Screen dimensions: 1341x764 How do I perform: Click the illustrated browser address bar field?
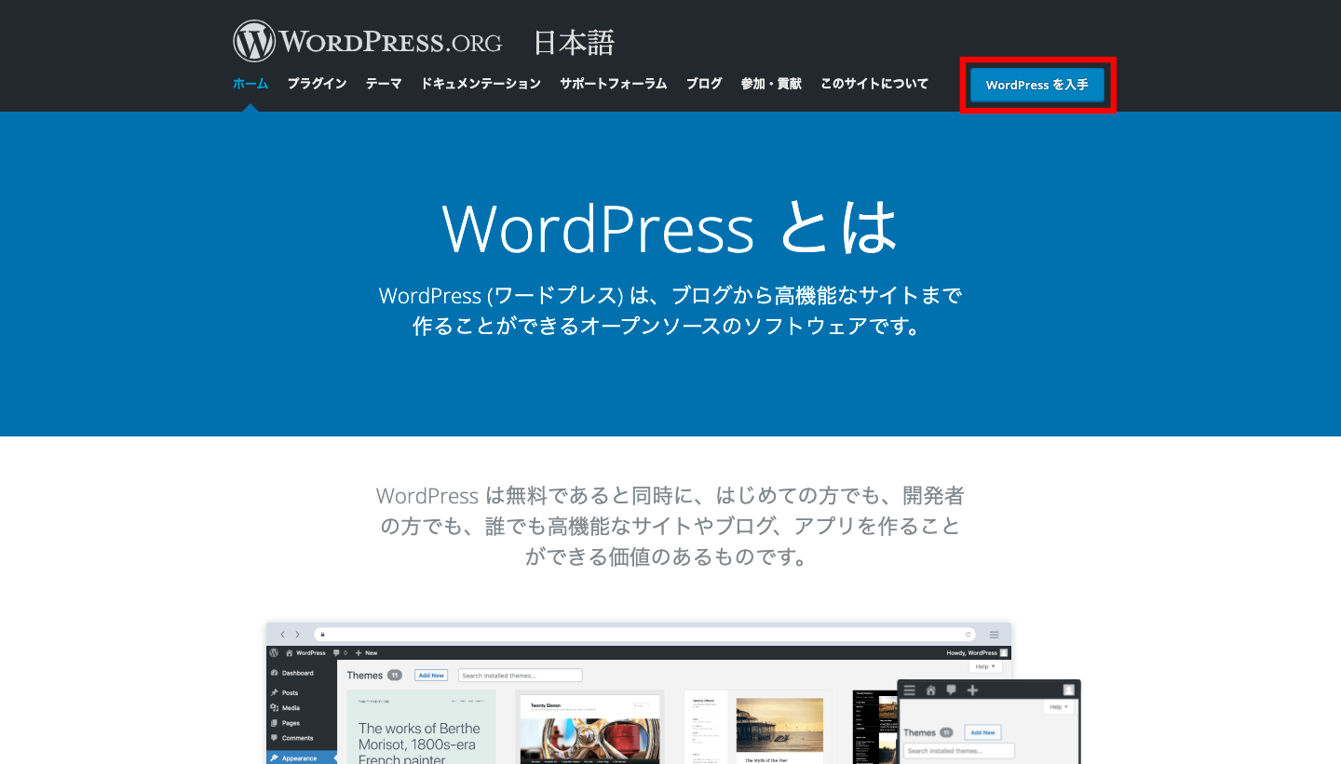[x=645, y=635]
